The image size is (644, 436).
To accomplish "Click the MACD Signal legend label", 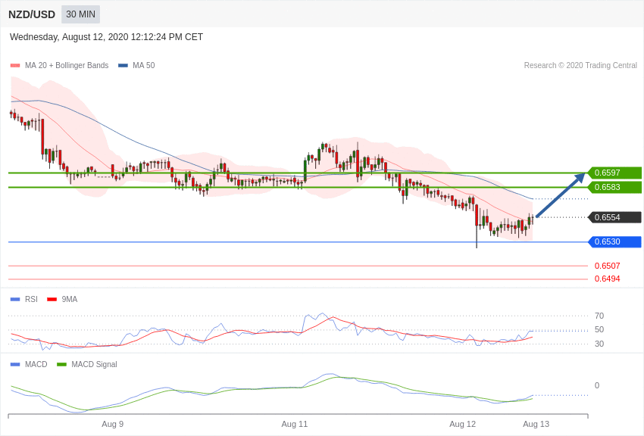I will (x=94, y=364).
